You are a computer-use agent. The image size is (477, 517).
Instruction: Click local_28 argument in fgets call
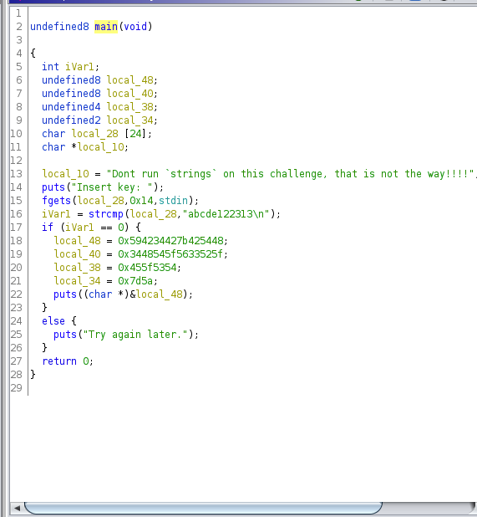101,201
